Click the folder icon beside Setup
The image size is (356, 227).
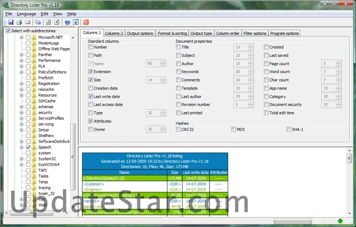pos(34,130)
